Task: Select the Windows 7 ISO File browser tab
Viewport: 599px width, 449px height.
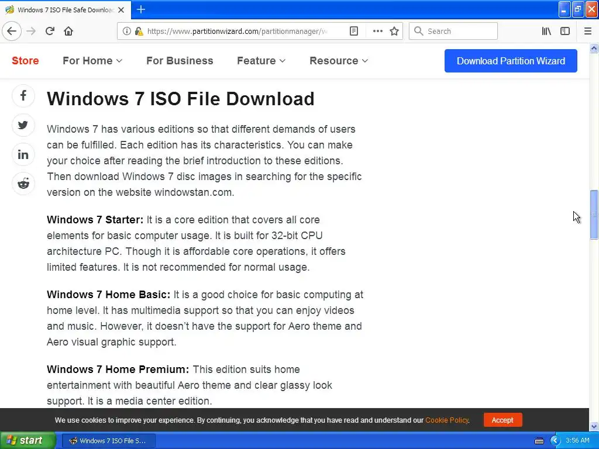Action: (66, 9)
